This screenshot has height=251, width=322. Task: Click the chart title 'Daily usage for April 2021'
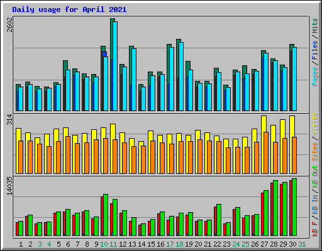pos(69,9)
